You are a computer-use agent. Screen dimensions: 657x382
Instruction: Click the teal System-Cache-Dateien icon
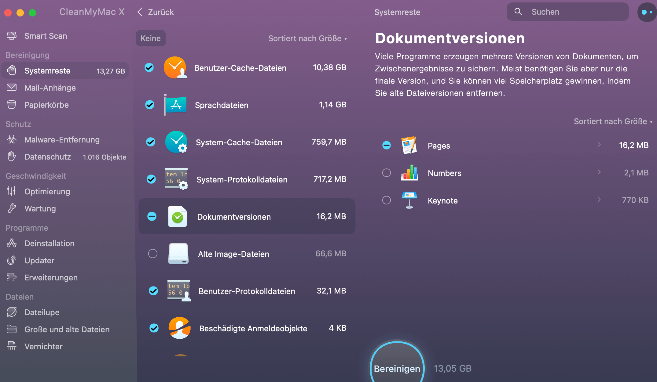[x=176, y=142]
